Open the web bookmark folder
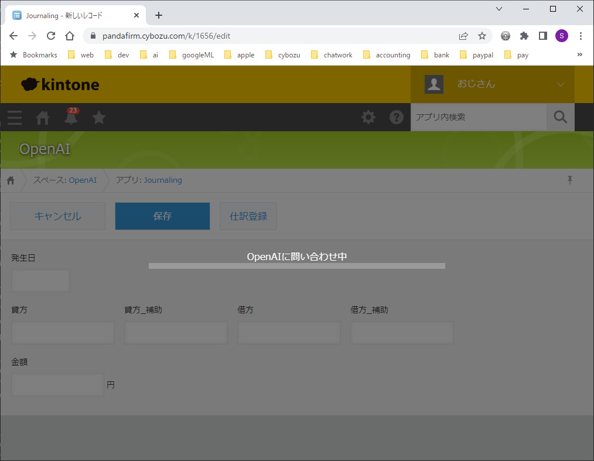This screenshot has height=461, width=594. 81,55
